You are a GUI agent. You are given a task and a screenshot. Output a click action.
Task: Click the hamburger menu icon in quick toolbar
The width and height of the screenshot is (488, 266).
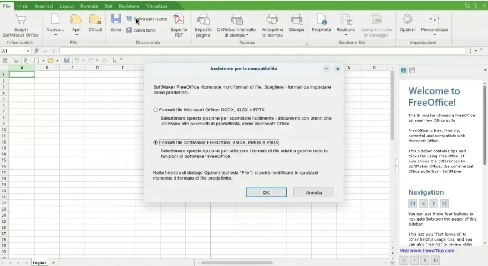5,60
